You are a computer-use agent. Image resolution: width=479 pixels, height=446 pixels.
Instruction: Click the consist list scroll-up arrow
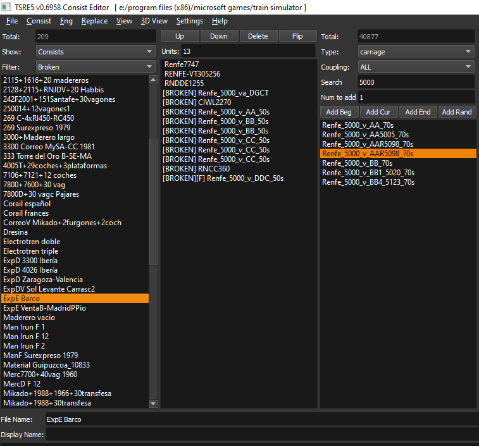pyautogui.click(x=153, y=80)
